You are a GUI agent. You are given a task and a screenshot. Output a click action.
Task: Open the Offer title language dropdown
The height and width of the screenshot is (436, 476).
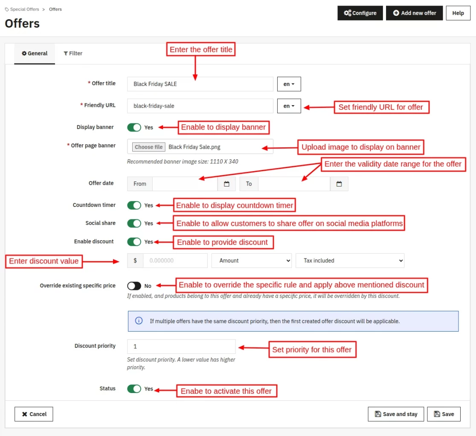[289, 84]
